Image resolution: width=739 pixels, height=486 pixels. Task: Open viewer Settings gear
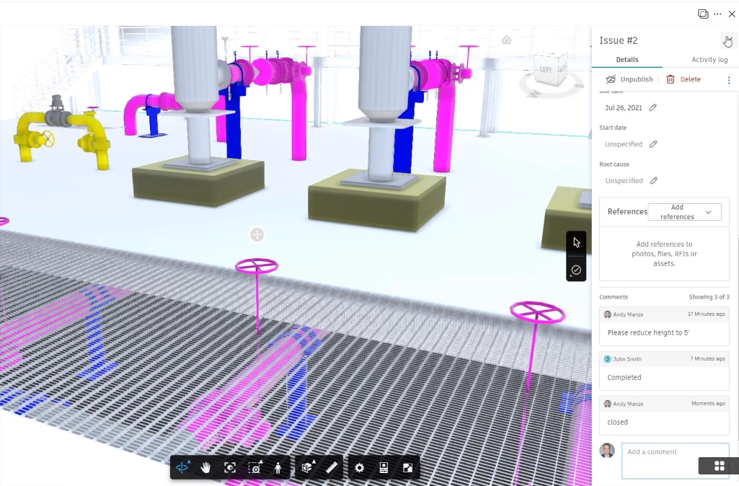pyautogui.click(x=359, y=467)
